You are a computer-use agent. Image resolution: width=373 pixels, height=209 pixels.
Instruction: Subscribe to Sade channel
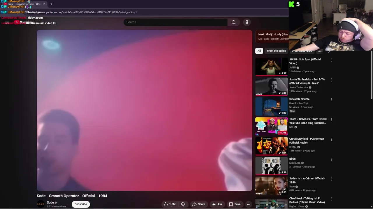(x=81, y=204)
